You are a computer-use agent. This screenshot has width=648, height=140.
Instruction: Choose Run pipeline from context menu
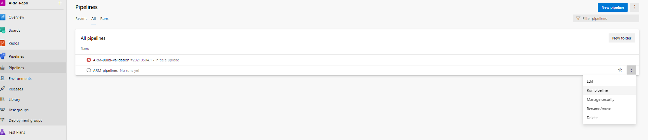point(597,90)
